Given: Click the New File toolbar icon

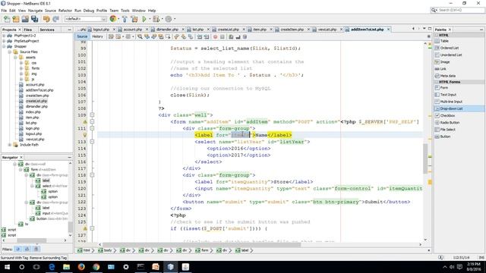Looking at the screenshot, I should (x=7, y=19).
